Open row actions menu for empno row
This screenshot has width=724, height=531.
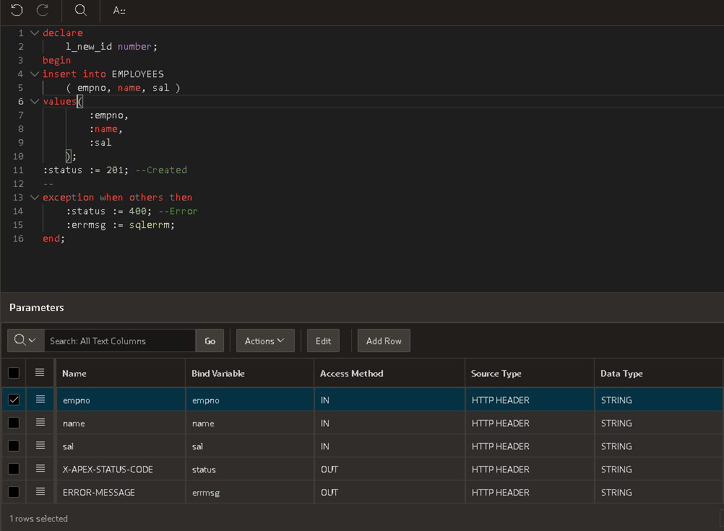pyautogui.click(x=40, y=400)
